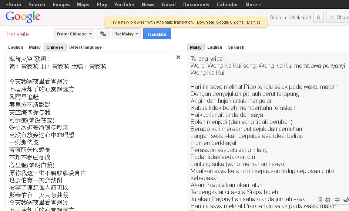Open Documents in the top navigation bar
Image resolution: width=349 pixels, height=211 pixels.
pyautogui.click(x=196, y=4)
